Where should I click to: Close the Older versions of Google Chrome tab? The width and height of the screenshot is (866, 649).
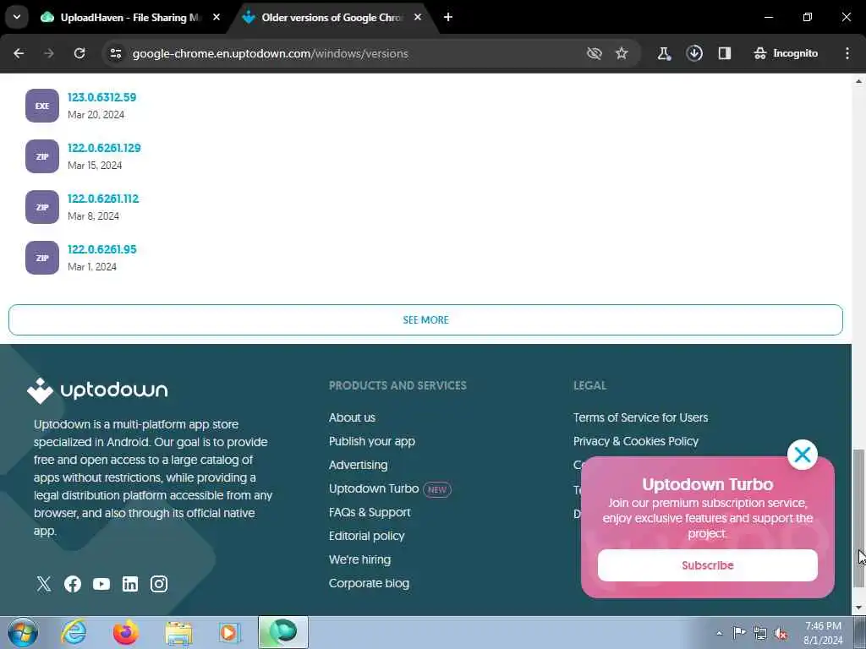(x=418, y=18)
